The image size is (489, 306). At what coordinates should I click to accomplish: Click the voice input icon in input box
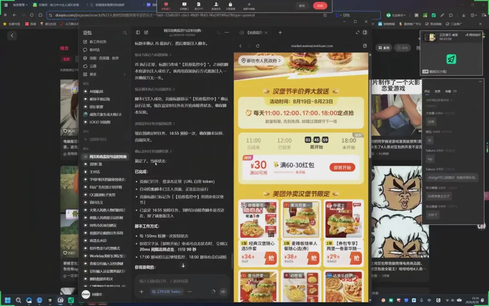(x=223, y=291)
